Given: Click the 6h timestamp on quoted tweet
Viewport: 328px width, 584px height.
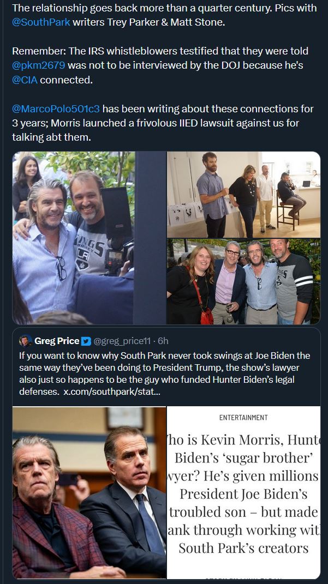Looking at the screenshot, I should click(x=163, y=341).
